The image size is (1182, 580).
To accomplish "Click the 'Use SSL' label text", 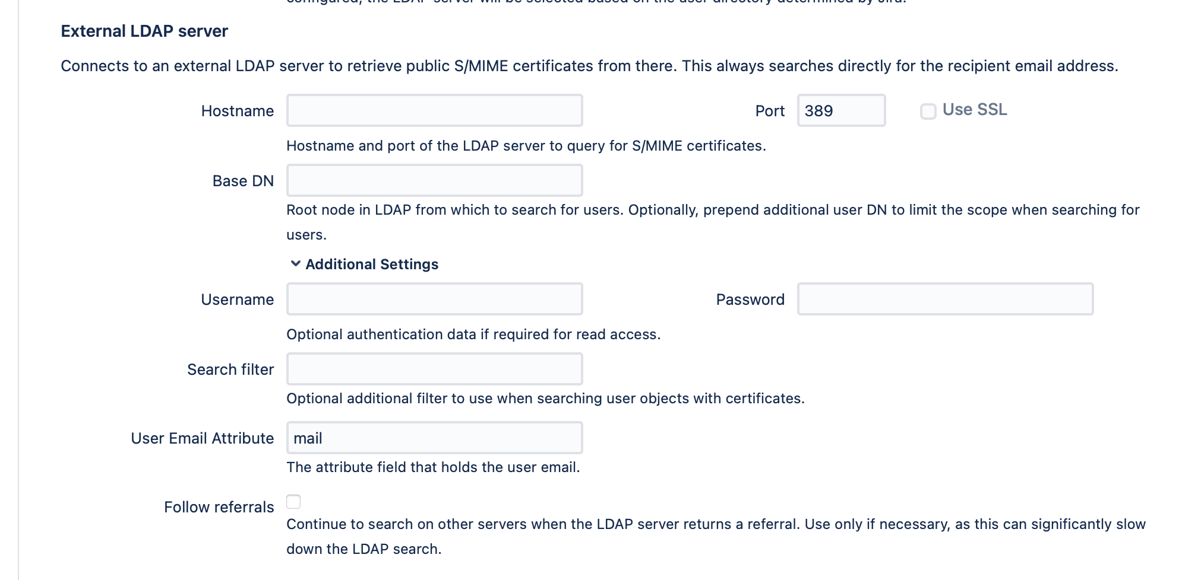I will click(974, 110).
